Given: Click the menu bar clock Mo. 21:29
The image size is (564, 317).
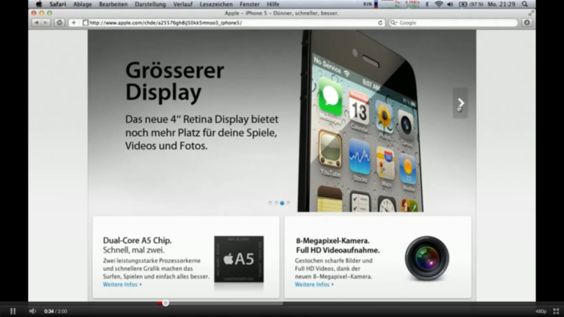Looking at the screenshot, I should (x=501, y=4).
